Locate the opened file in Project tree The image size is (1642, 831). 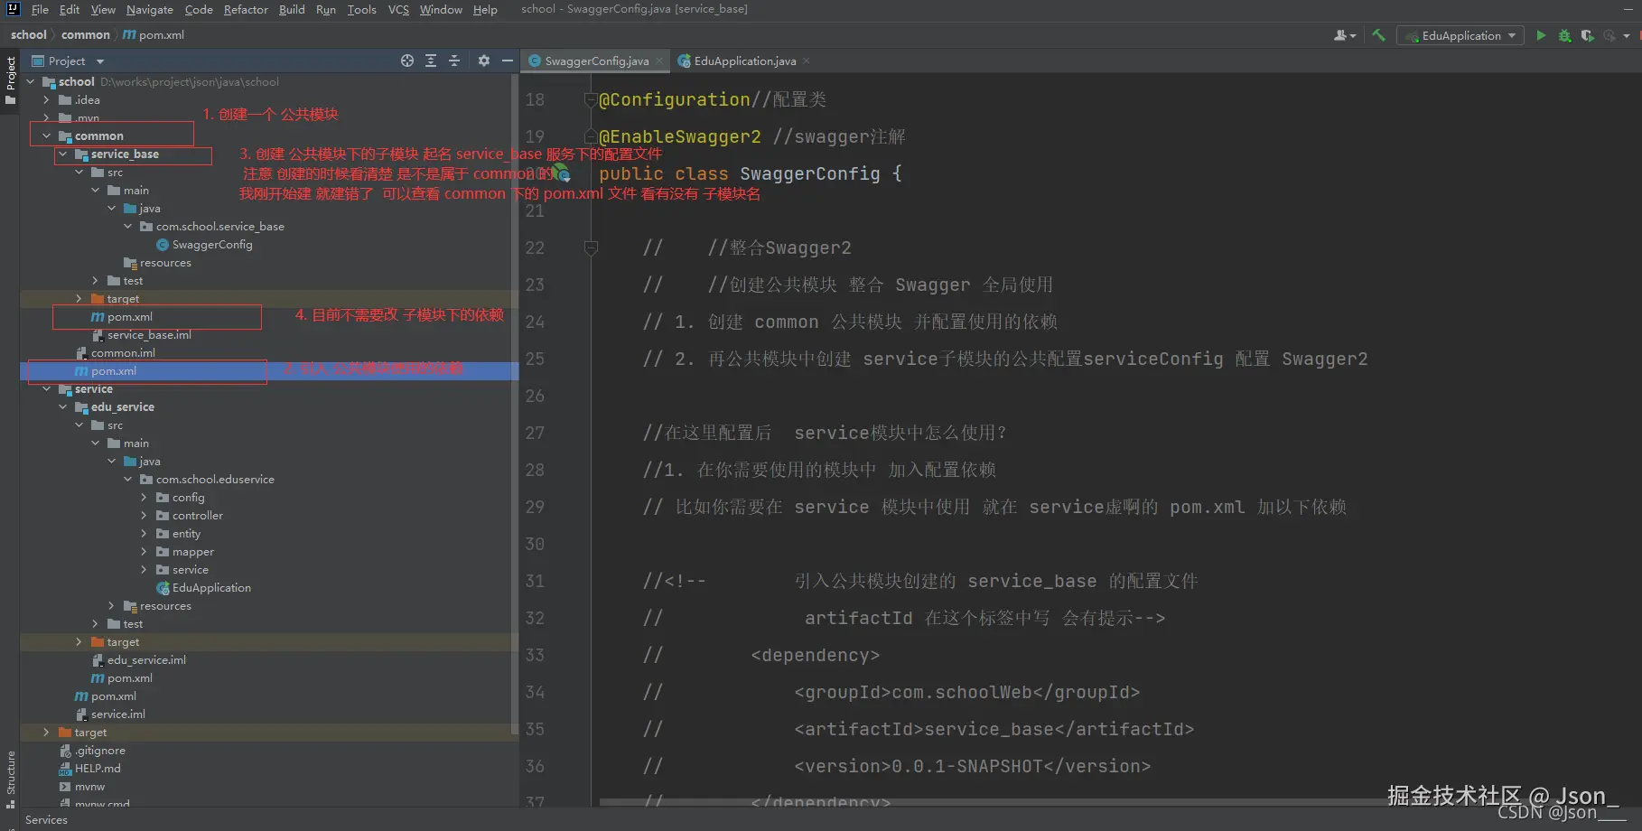(407, 61)
